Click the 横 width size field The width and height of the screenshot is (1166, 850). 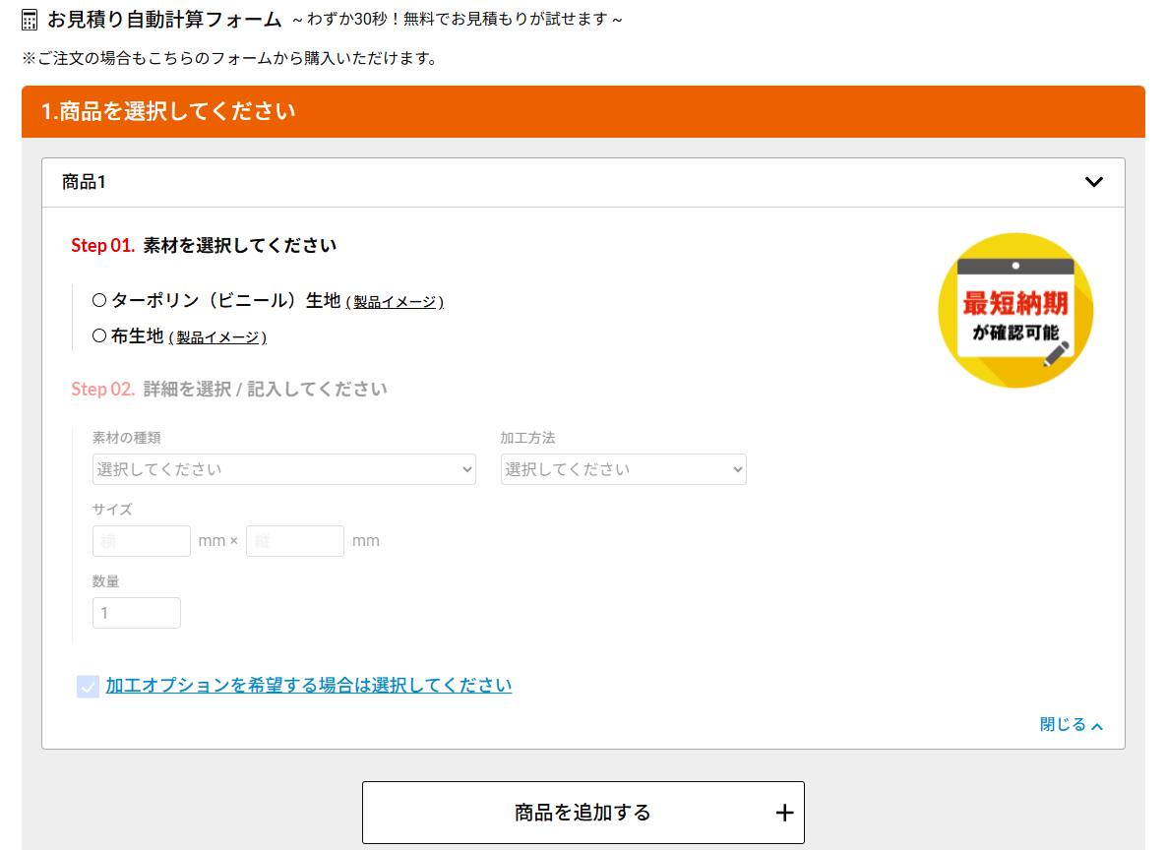point(142,541)
